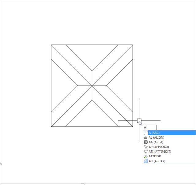Click the top-right corner of the square
Screen dimensions: 196x185
(133, 45)
